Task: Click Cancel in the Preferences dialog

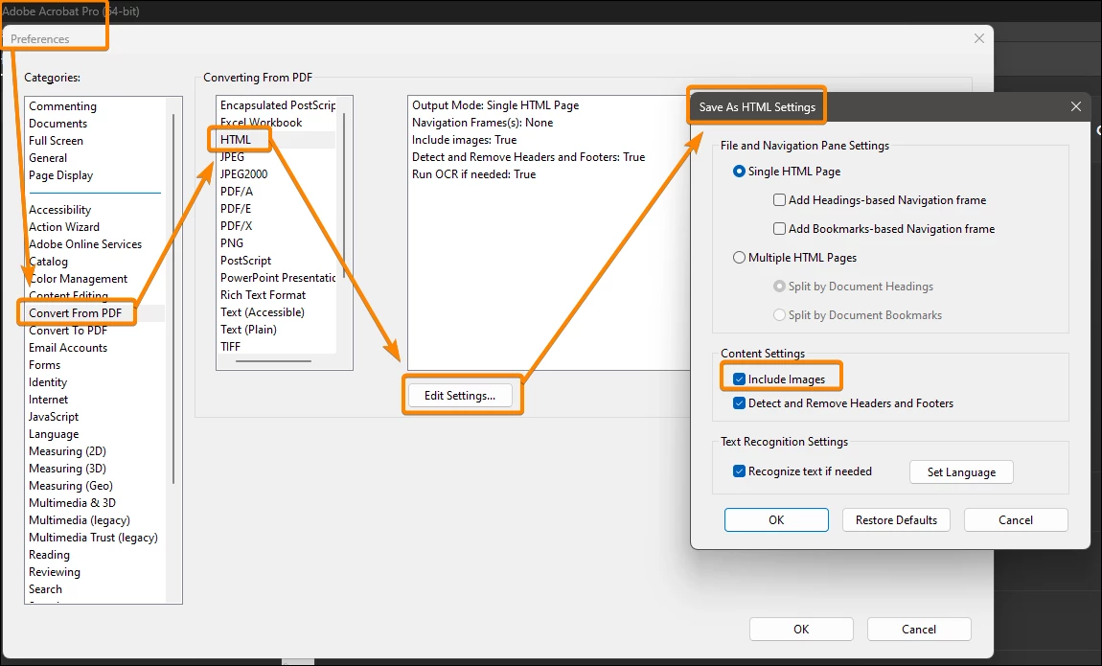Action: click(919, 630)
